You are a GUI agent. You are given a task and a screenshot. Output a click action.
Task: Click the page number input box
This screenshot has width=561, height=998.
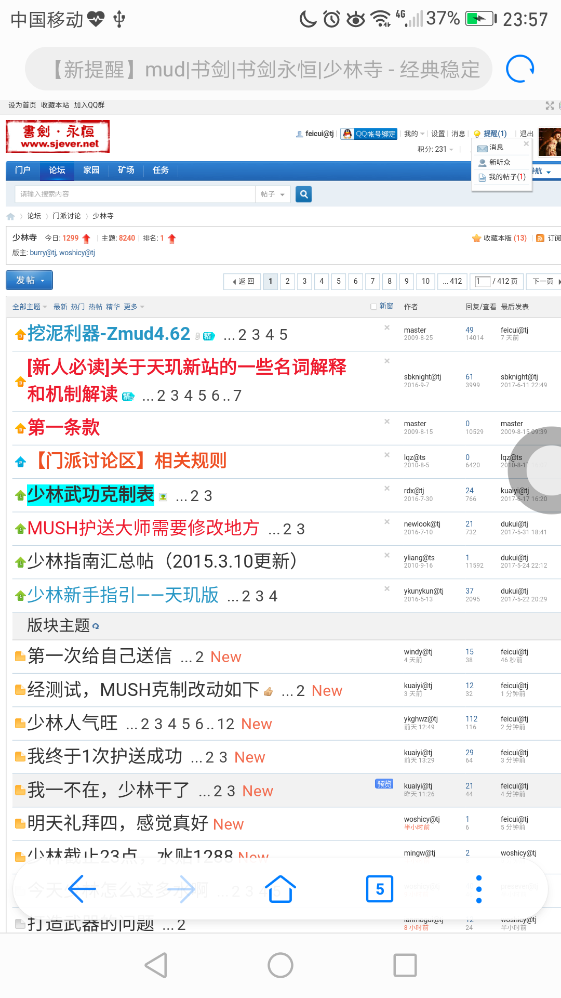pyautogui.click(x=483, y=281)
